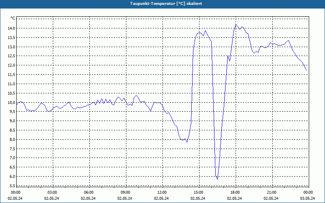Image resolution: width=325 pixels, height=203 pixels.
Task: Select the 14,0 y-axis value
Action: (x=12, y=28)
